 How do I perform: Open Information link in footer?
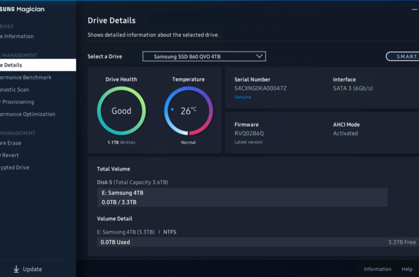[377, 269]
